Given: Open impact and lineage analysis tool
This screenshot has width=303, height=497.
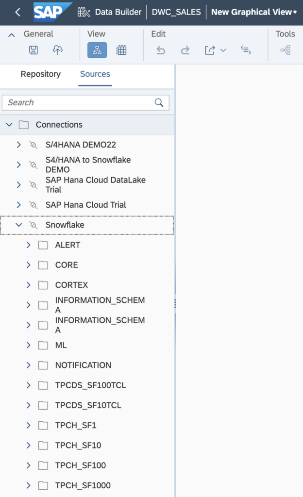Looking at the screenshot, I should point(285,50).
